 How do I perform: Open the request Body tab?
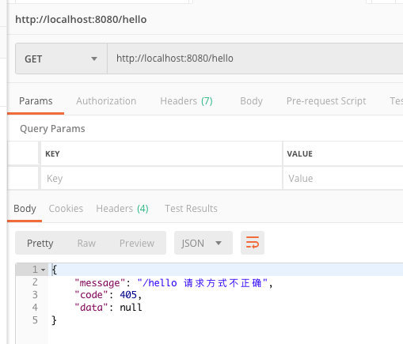(251, 101)
